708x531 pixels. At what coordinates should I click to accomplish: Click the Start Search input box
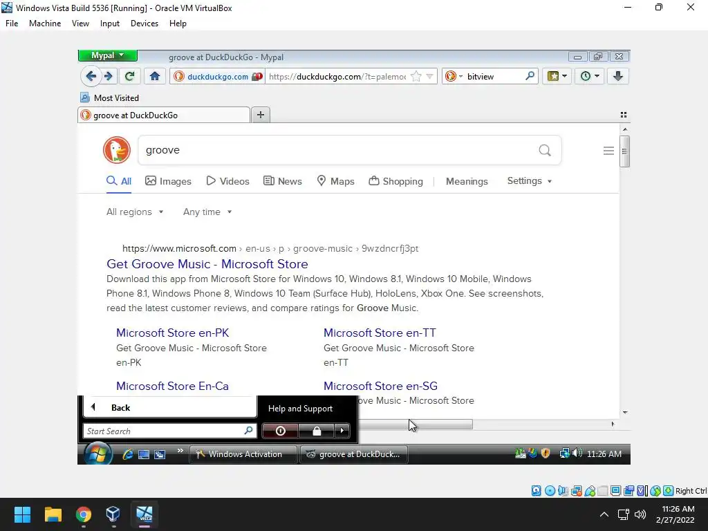tap(169, 431)
